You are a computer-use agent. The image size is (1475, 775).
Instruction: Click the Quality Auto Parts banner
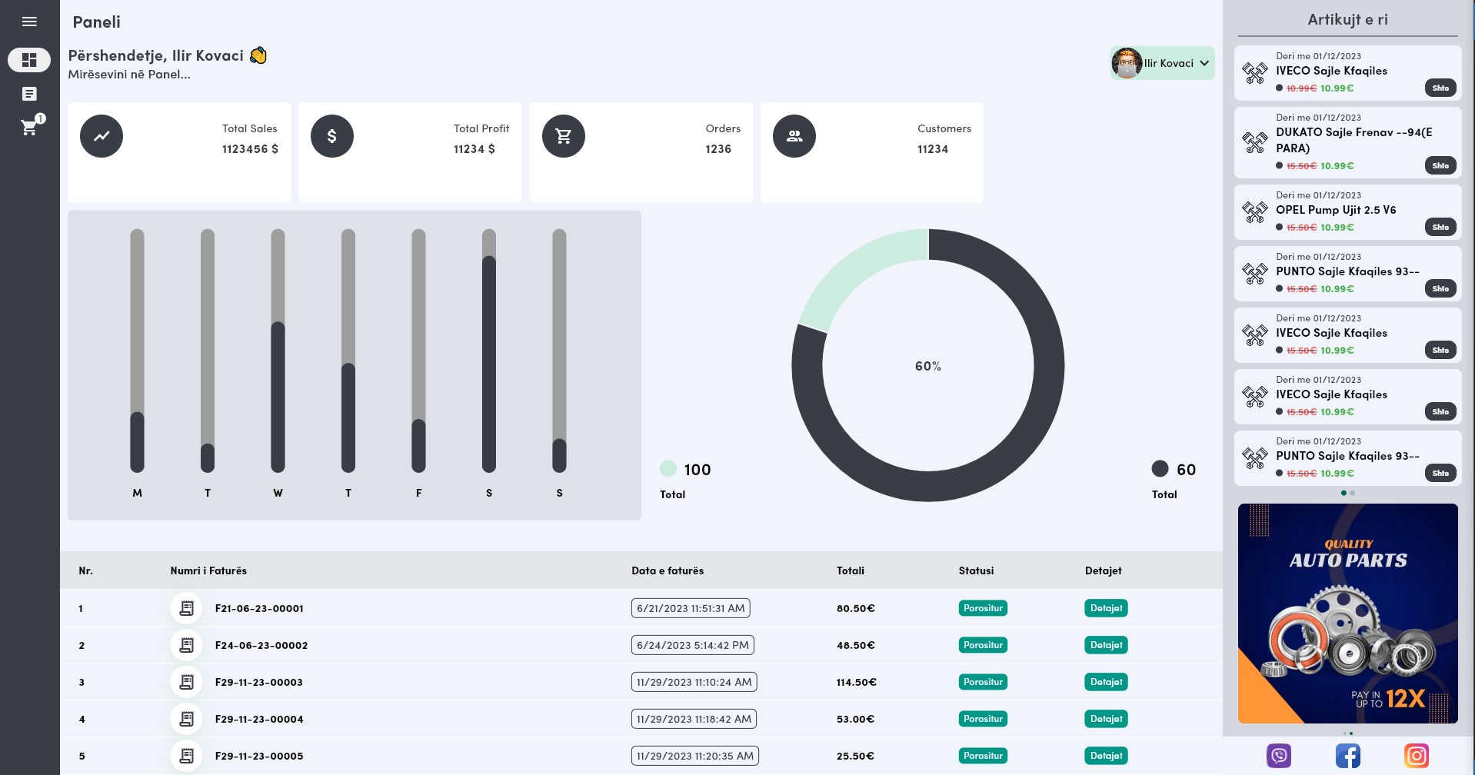click(x=1347, y=614)
